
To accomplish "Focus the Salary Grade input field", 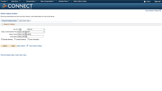I will (35, 34).
